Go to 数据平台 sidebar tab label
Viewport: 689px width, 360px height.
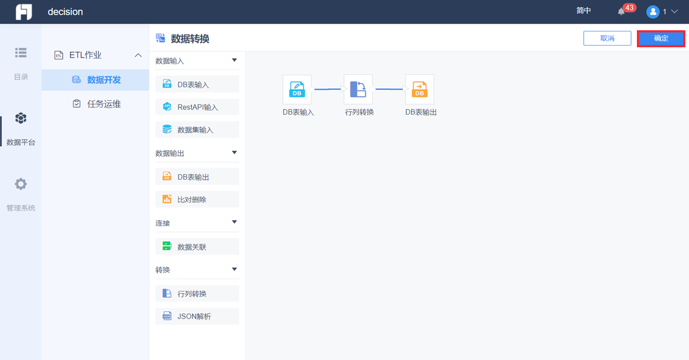[21, 142]
